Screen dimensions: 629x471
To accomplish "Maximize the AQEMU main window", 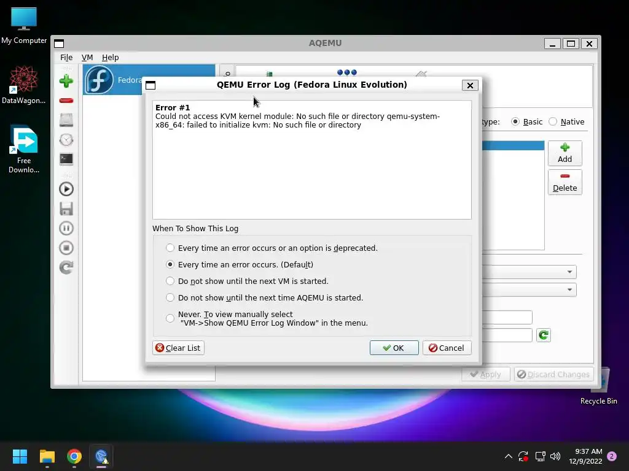I will coord(571,44).
